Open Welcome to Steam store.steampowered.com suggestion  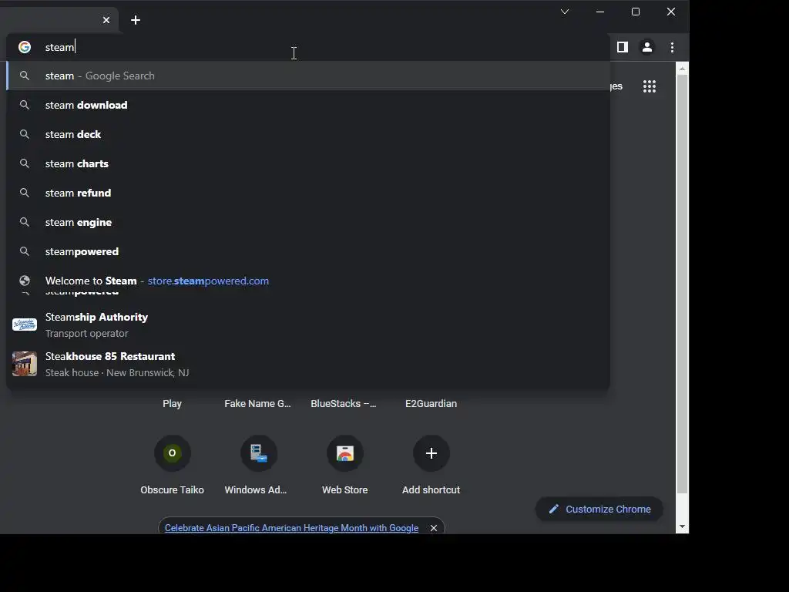308,281
